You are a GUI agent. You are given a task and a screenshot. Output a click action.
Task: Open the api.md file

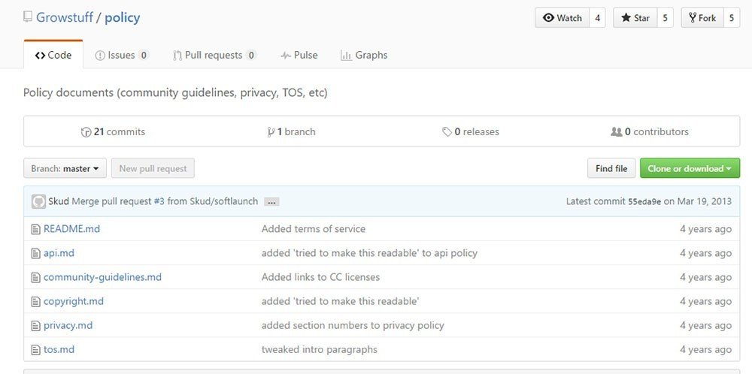click(x=59, y=253)
